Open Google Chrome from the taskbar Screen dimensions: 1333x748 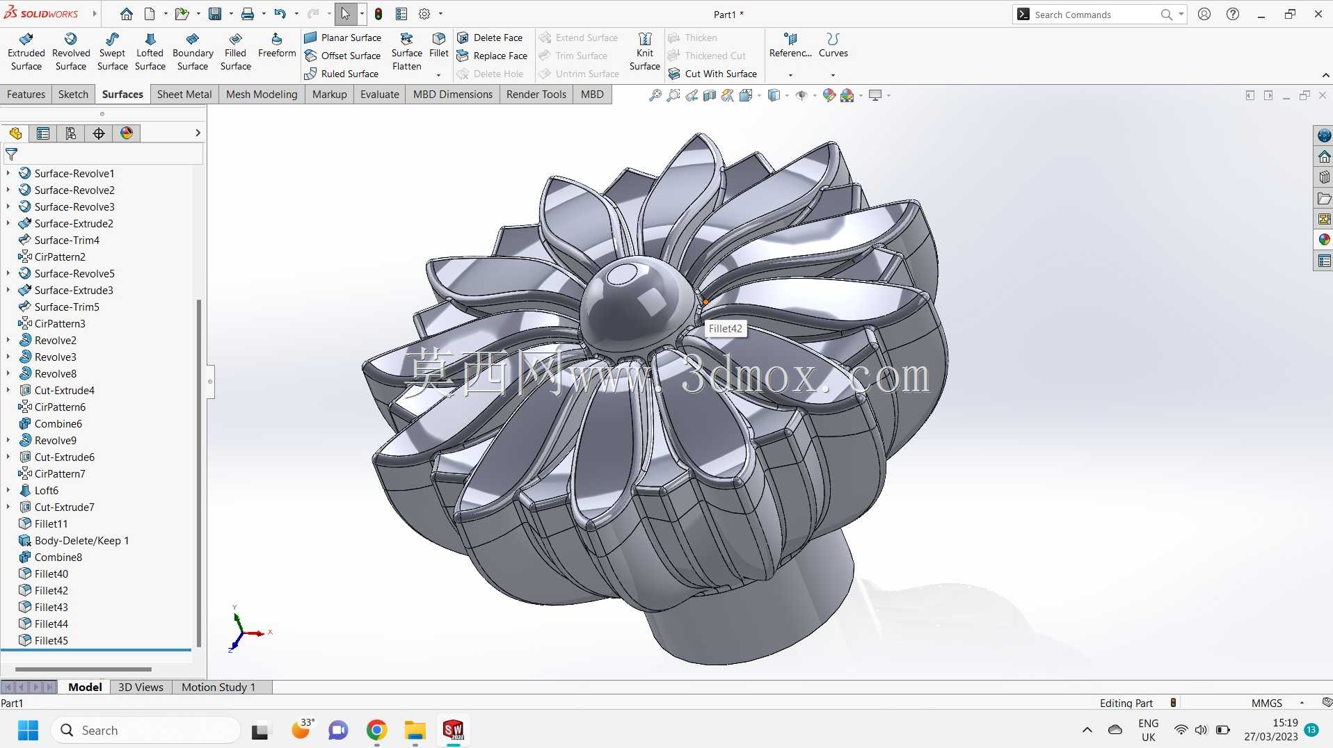coord(376,730)
